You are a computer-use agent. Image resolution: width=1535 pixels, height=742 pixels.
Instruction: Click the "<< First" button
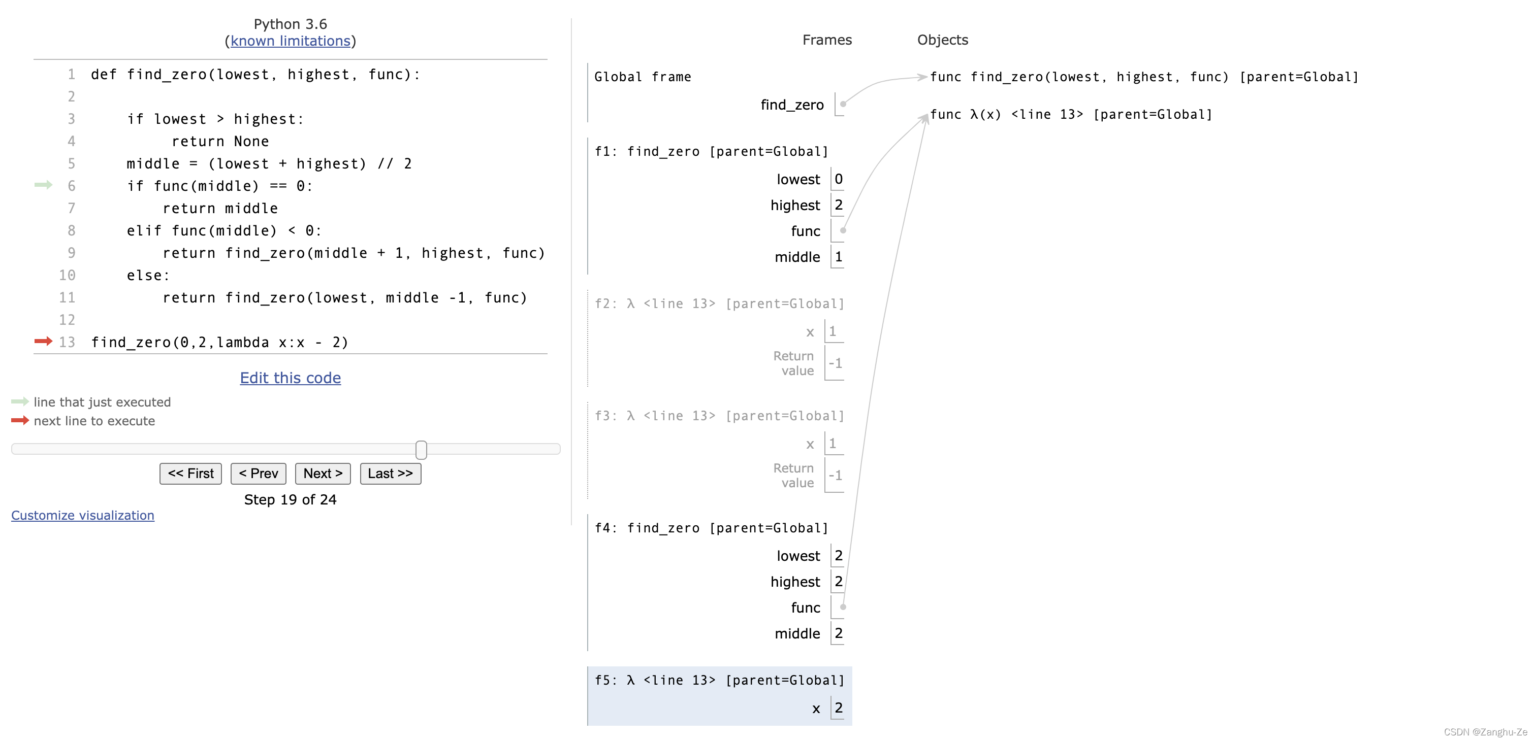[190, 474]
